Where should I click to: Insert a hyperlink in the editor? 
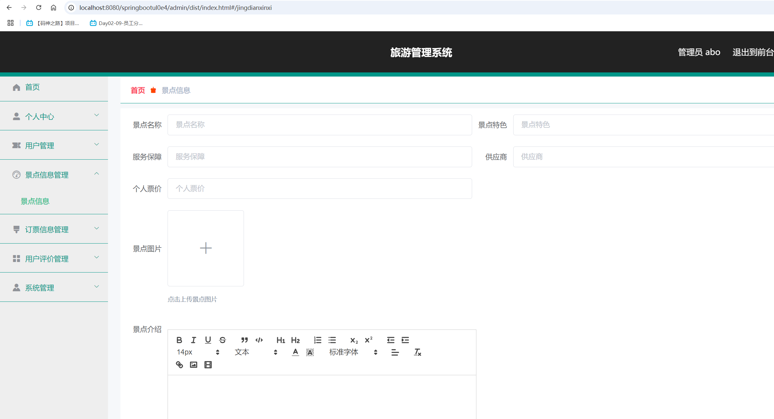(179, 364)
